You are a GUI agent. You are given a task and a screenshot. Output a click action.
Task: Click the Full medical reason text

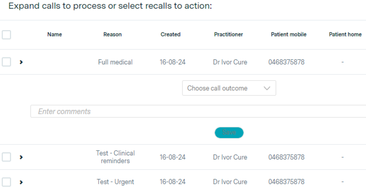(x=115, y=62)
